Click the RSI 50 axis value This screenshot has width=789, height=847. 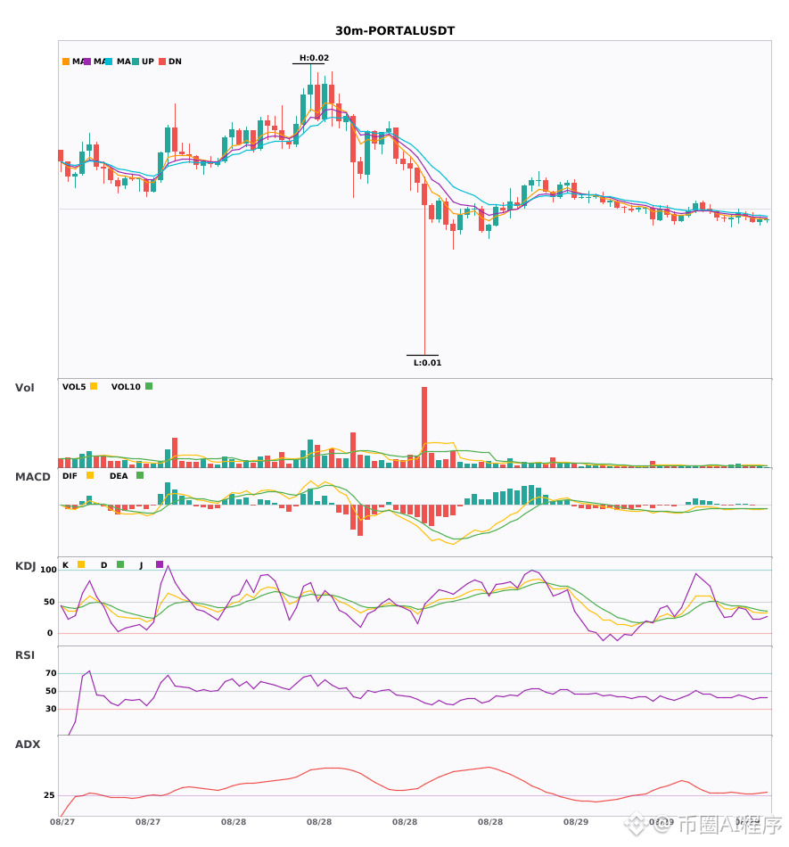pyautogui.click(x=51, y=691)
